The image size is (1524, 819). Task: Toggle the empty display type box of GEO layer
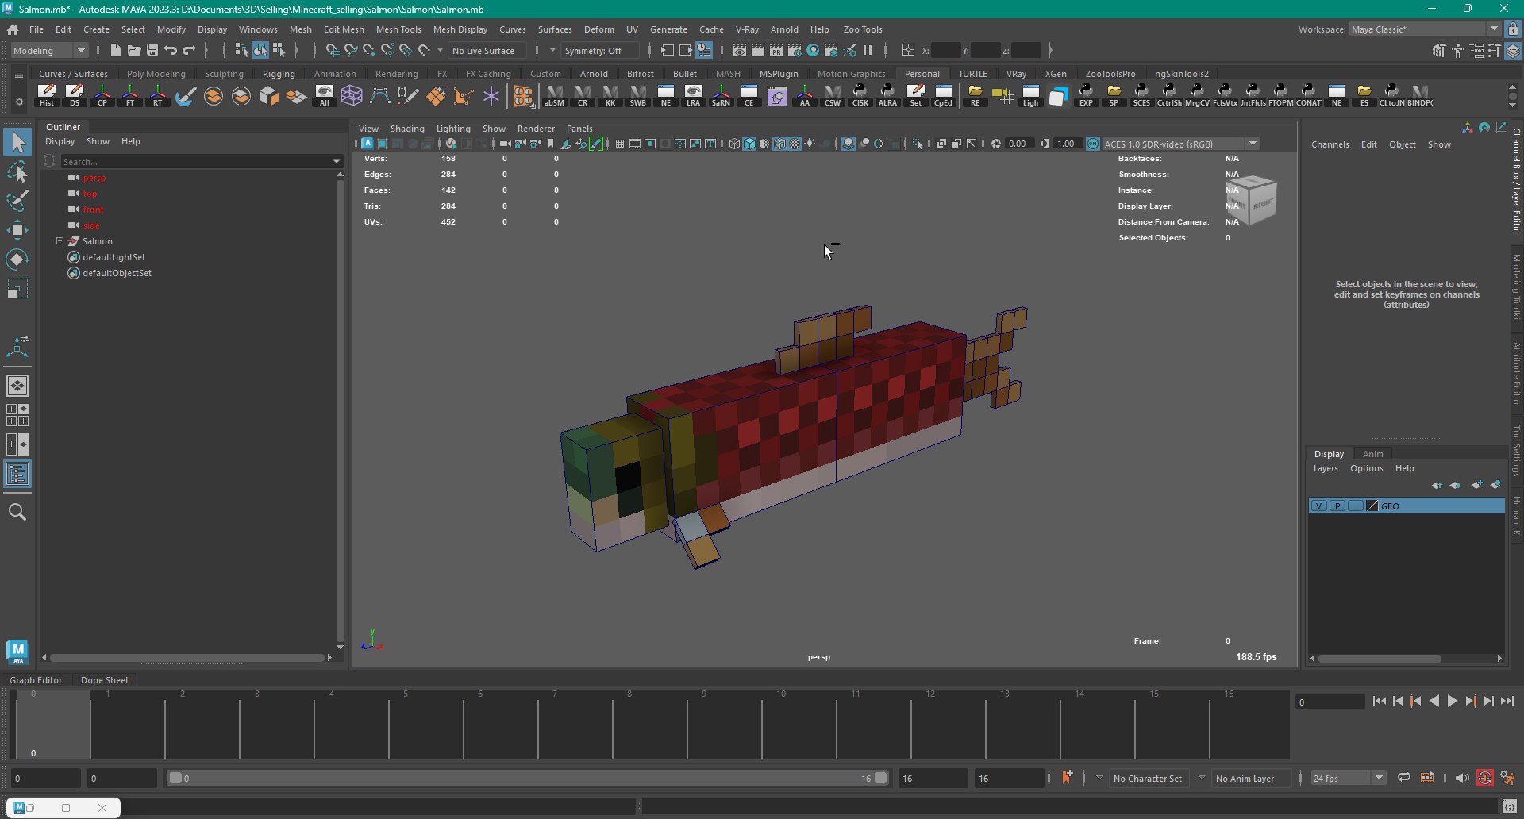tap(1356, 506)
